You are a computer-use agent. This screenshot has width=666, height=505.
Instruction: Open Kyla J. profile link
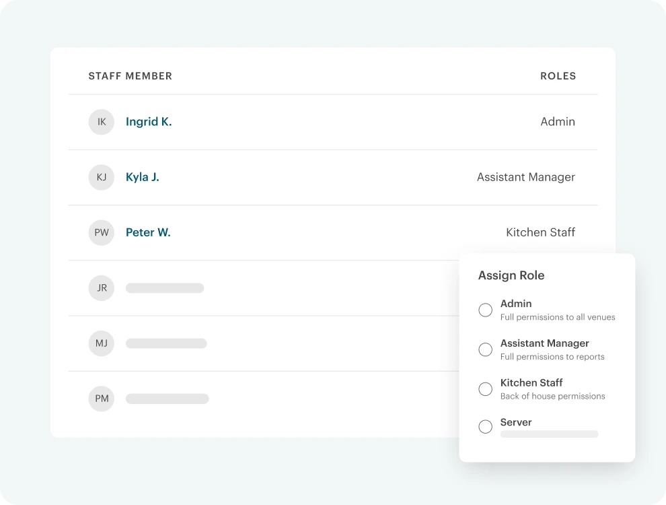click(143, 177)
